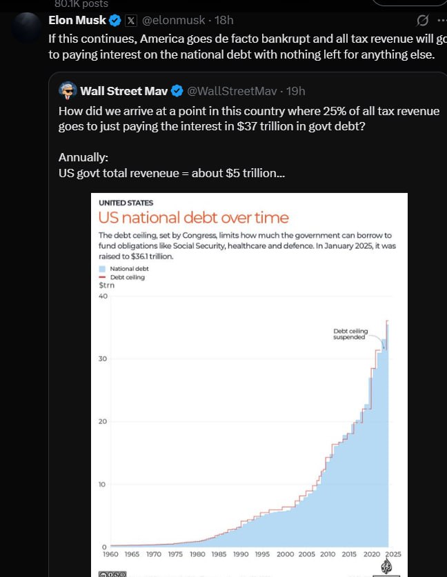Open the @WallStreetMav handle link
This screenshot has width=447, height=577.
coord(232,91)
